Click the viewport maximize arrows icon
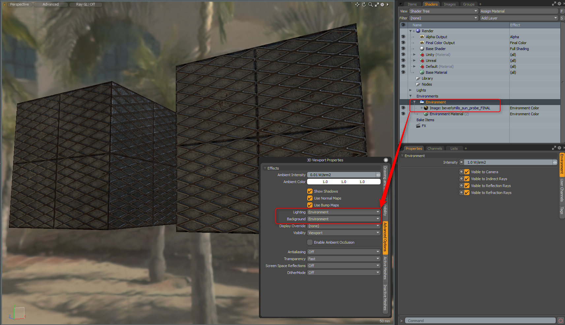 point(377,5)
